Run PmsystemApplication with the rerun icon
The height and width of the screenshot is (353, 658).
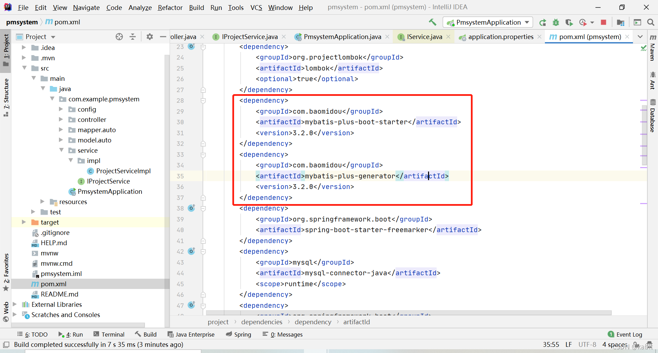coord(543,23)
